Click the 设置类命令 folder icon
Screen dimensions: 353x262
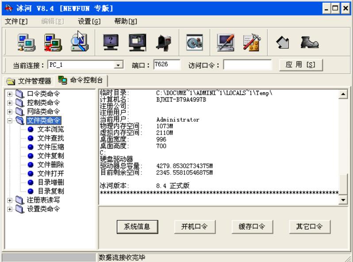click(x=20, y=209)
